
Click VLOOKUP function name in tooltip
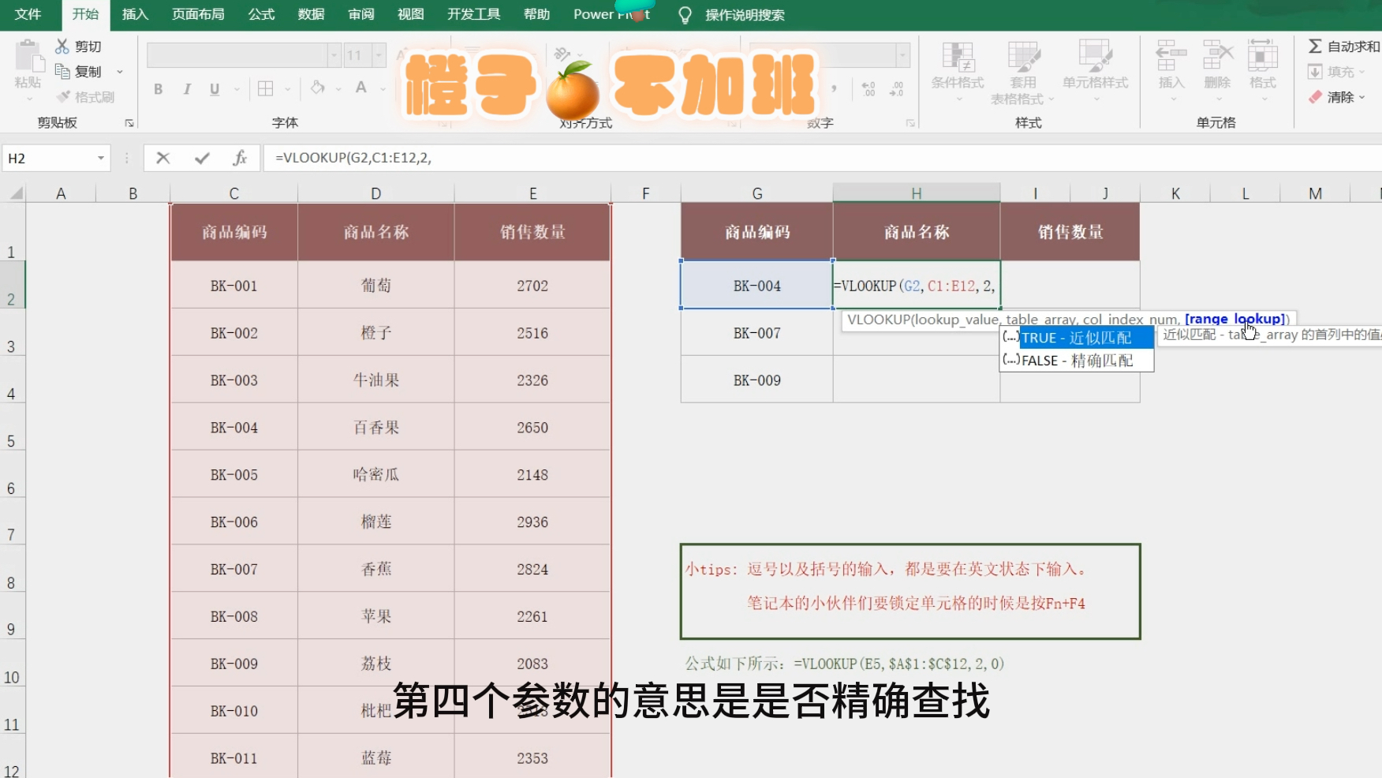(x=878, y=320)
